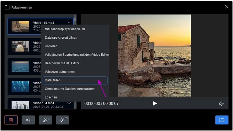The height and width of the screenshot is (131, 233).
Task: Close the Aufgenommen window
Action: pyautogui.click(x=226, y=7)
